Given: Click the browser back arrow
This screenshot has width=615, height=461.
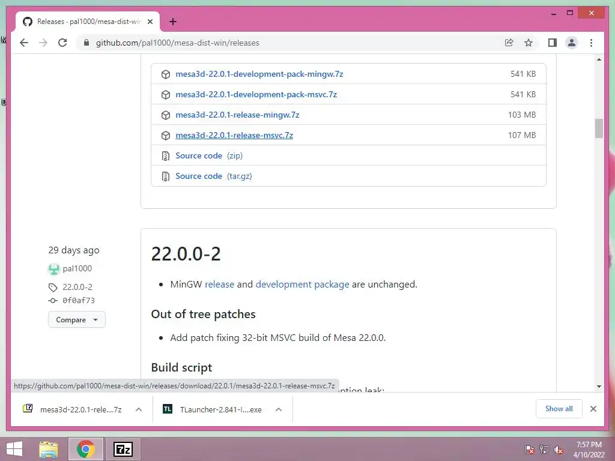Looking at the screenshot, I should [x=24, y=43].
